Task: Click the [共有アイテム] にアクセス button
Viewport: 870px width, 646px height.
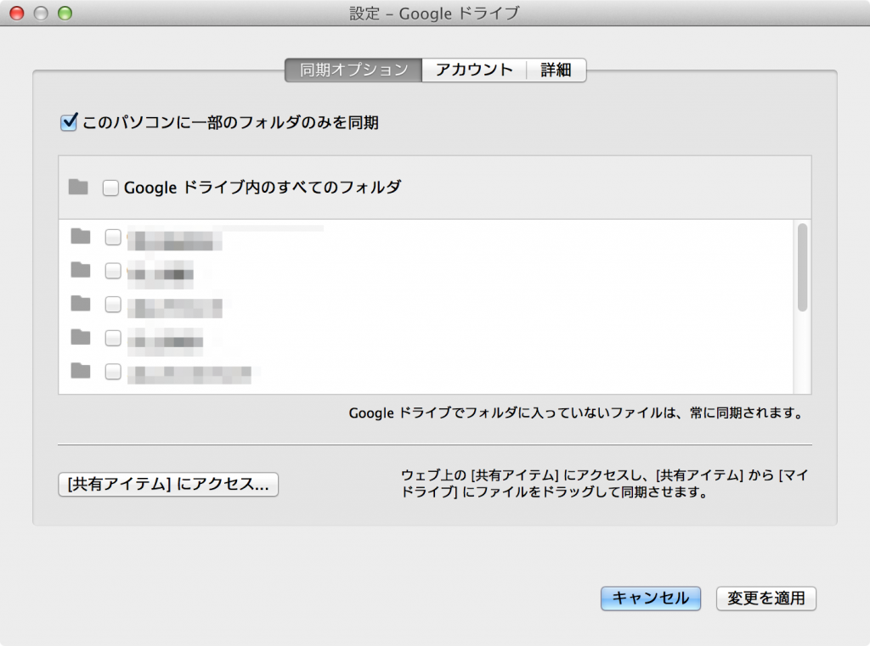Action: pyautogui.click(x=167, y=485)
